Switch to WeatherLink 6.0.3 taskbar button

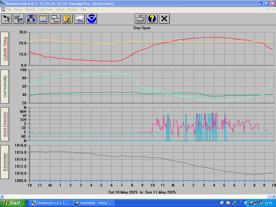(x=50, y=203)
